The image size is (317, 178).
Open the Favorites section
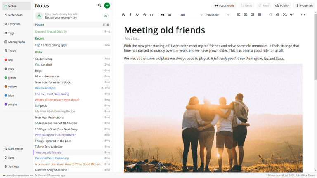[14, 24]
